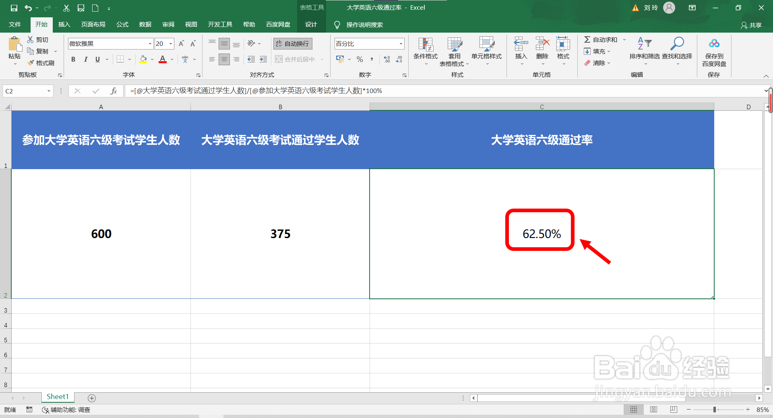Toggle center horizontal alignment

click(x=224, y=59)
